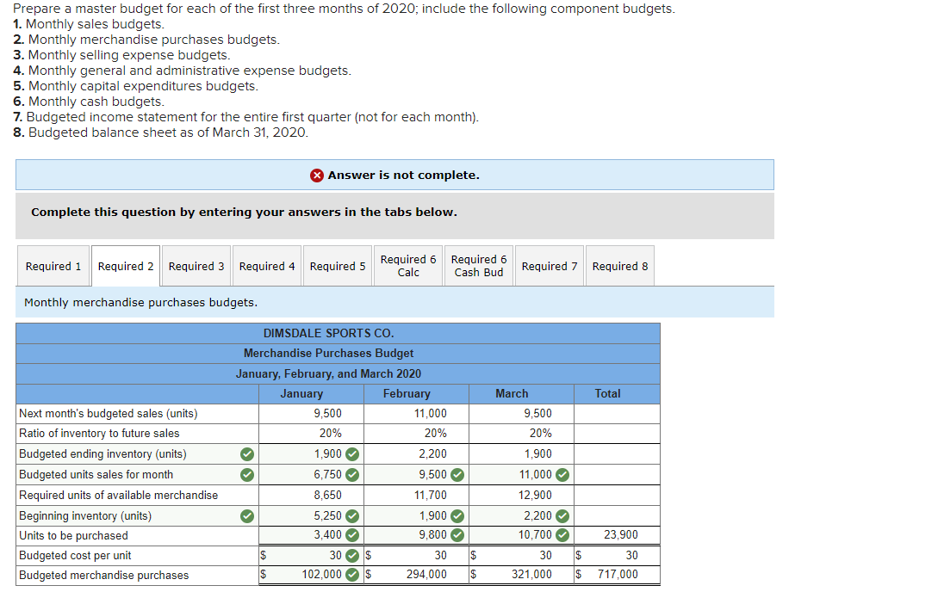
Task: Click check mark beside Budgeted ending inventory label
Action: tap(247, 454)
